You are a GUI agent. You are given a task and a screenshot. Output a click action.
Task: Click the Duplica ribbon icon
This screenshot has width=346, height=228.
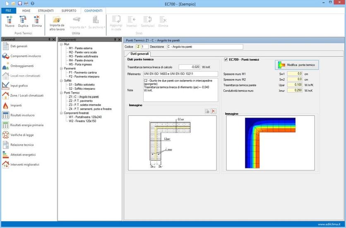23,21
